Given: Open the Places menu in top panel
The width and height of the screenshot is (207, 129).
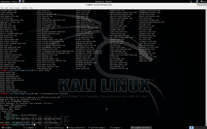Looking at the screenshot, I should pyautogui.click(x=15, y=1).
